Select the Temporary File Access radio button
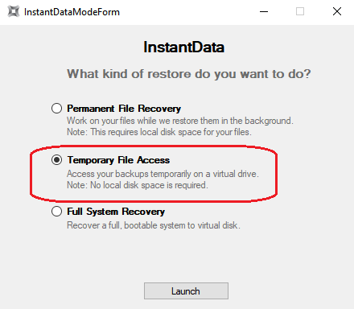The height and width of the screenshot is (309, 354). click(x=56, y=160)
